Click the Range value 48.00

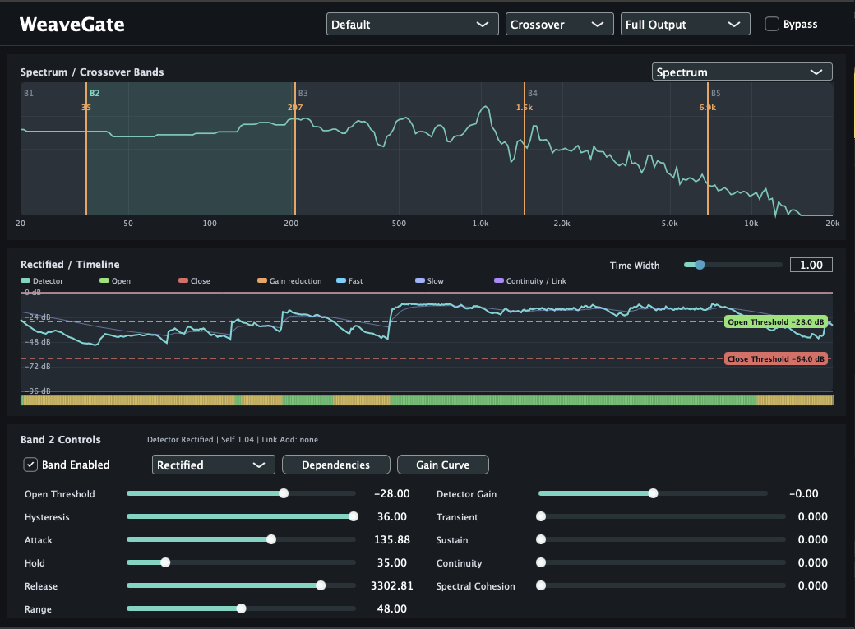click(392, 608)
